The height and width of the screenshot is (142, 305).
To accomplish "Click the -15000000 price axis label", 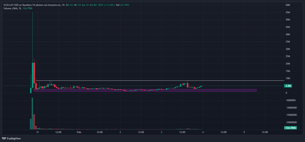I will point(291,115).
